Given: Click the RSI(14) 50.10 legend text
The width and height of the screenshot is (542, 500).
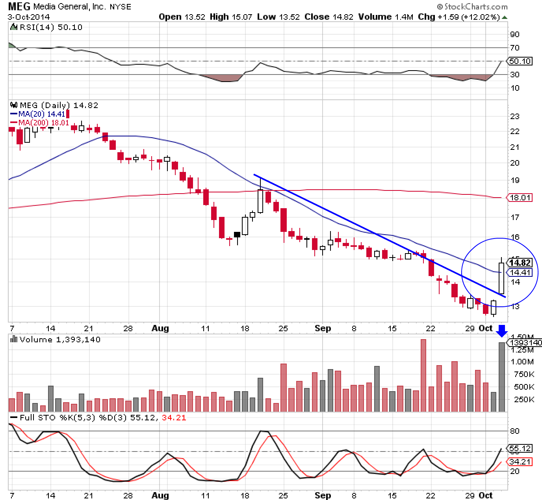Looking at the screenshot, I should [x=51, y=27].
